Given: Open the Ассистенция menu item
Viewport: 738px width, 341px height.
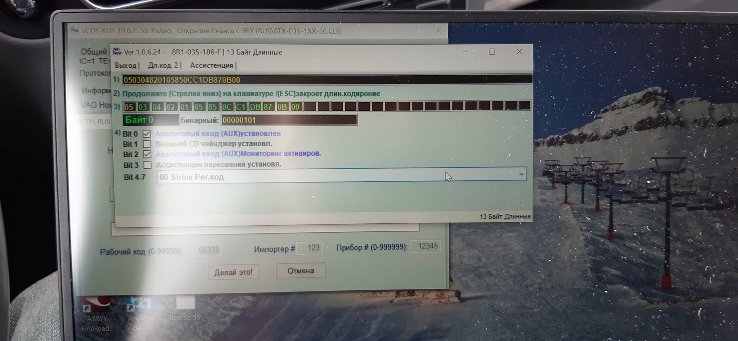Looking at the screenshot, I should point(211,65).
